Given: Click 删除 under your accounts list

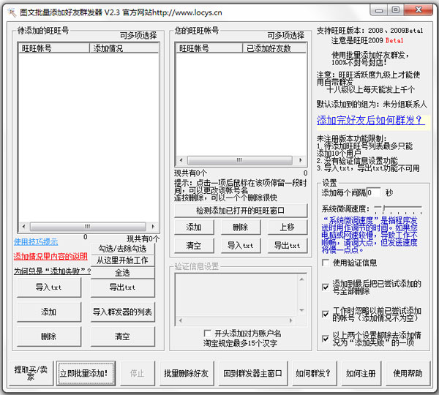Looking at the screenshot, I should (x=241, y=227).
